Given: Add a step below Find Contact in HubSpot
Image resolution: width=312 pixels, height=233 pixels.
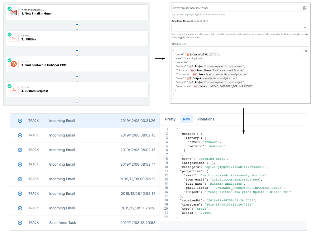Looking at the screenshot, I should click(77, 76).
